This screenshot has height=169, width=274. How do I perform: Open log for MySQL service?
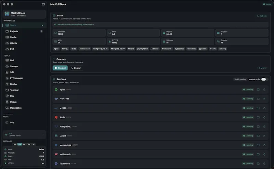258,108
